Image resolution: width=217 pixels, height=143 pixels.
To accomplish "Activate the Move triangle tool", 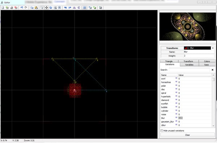I will [x=47, y=8].
